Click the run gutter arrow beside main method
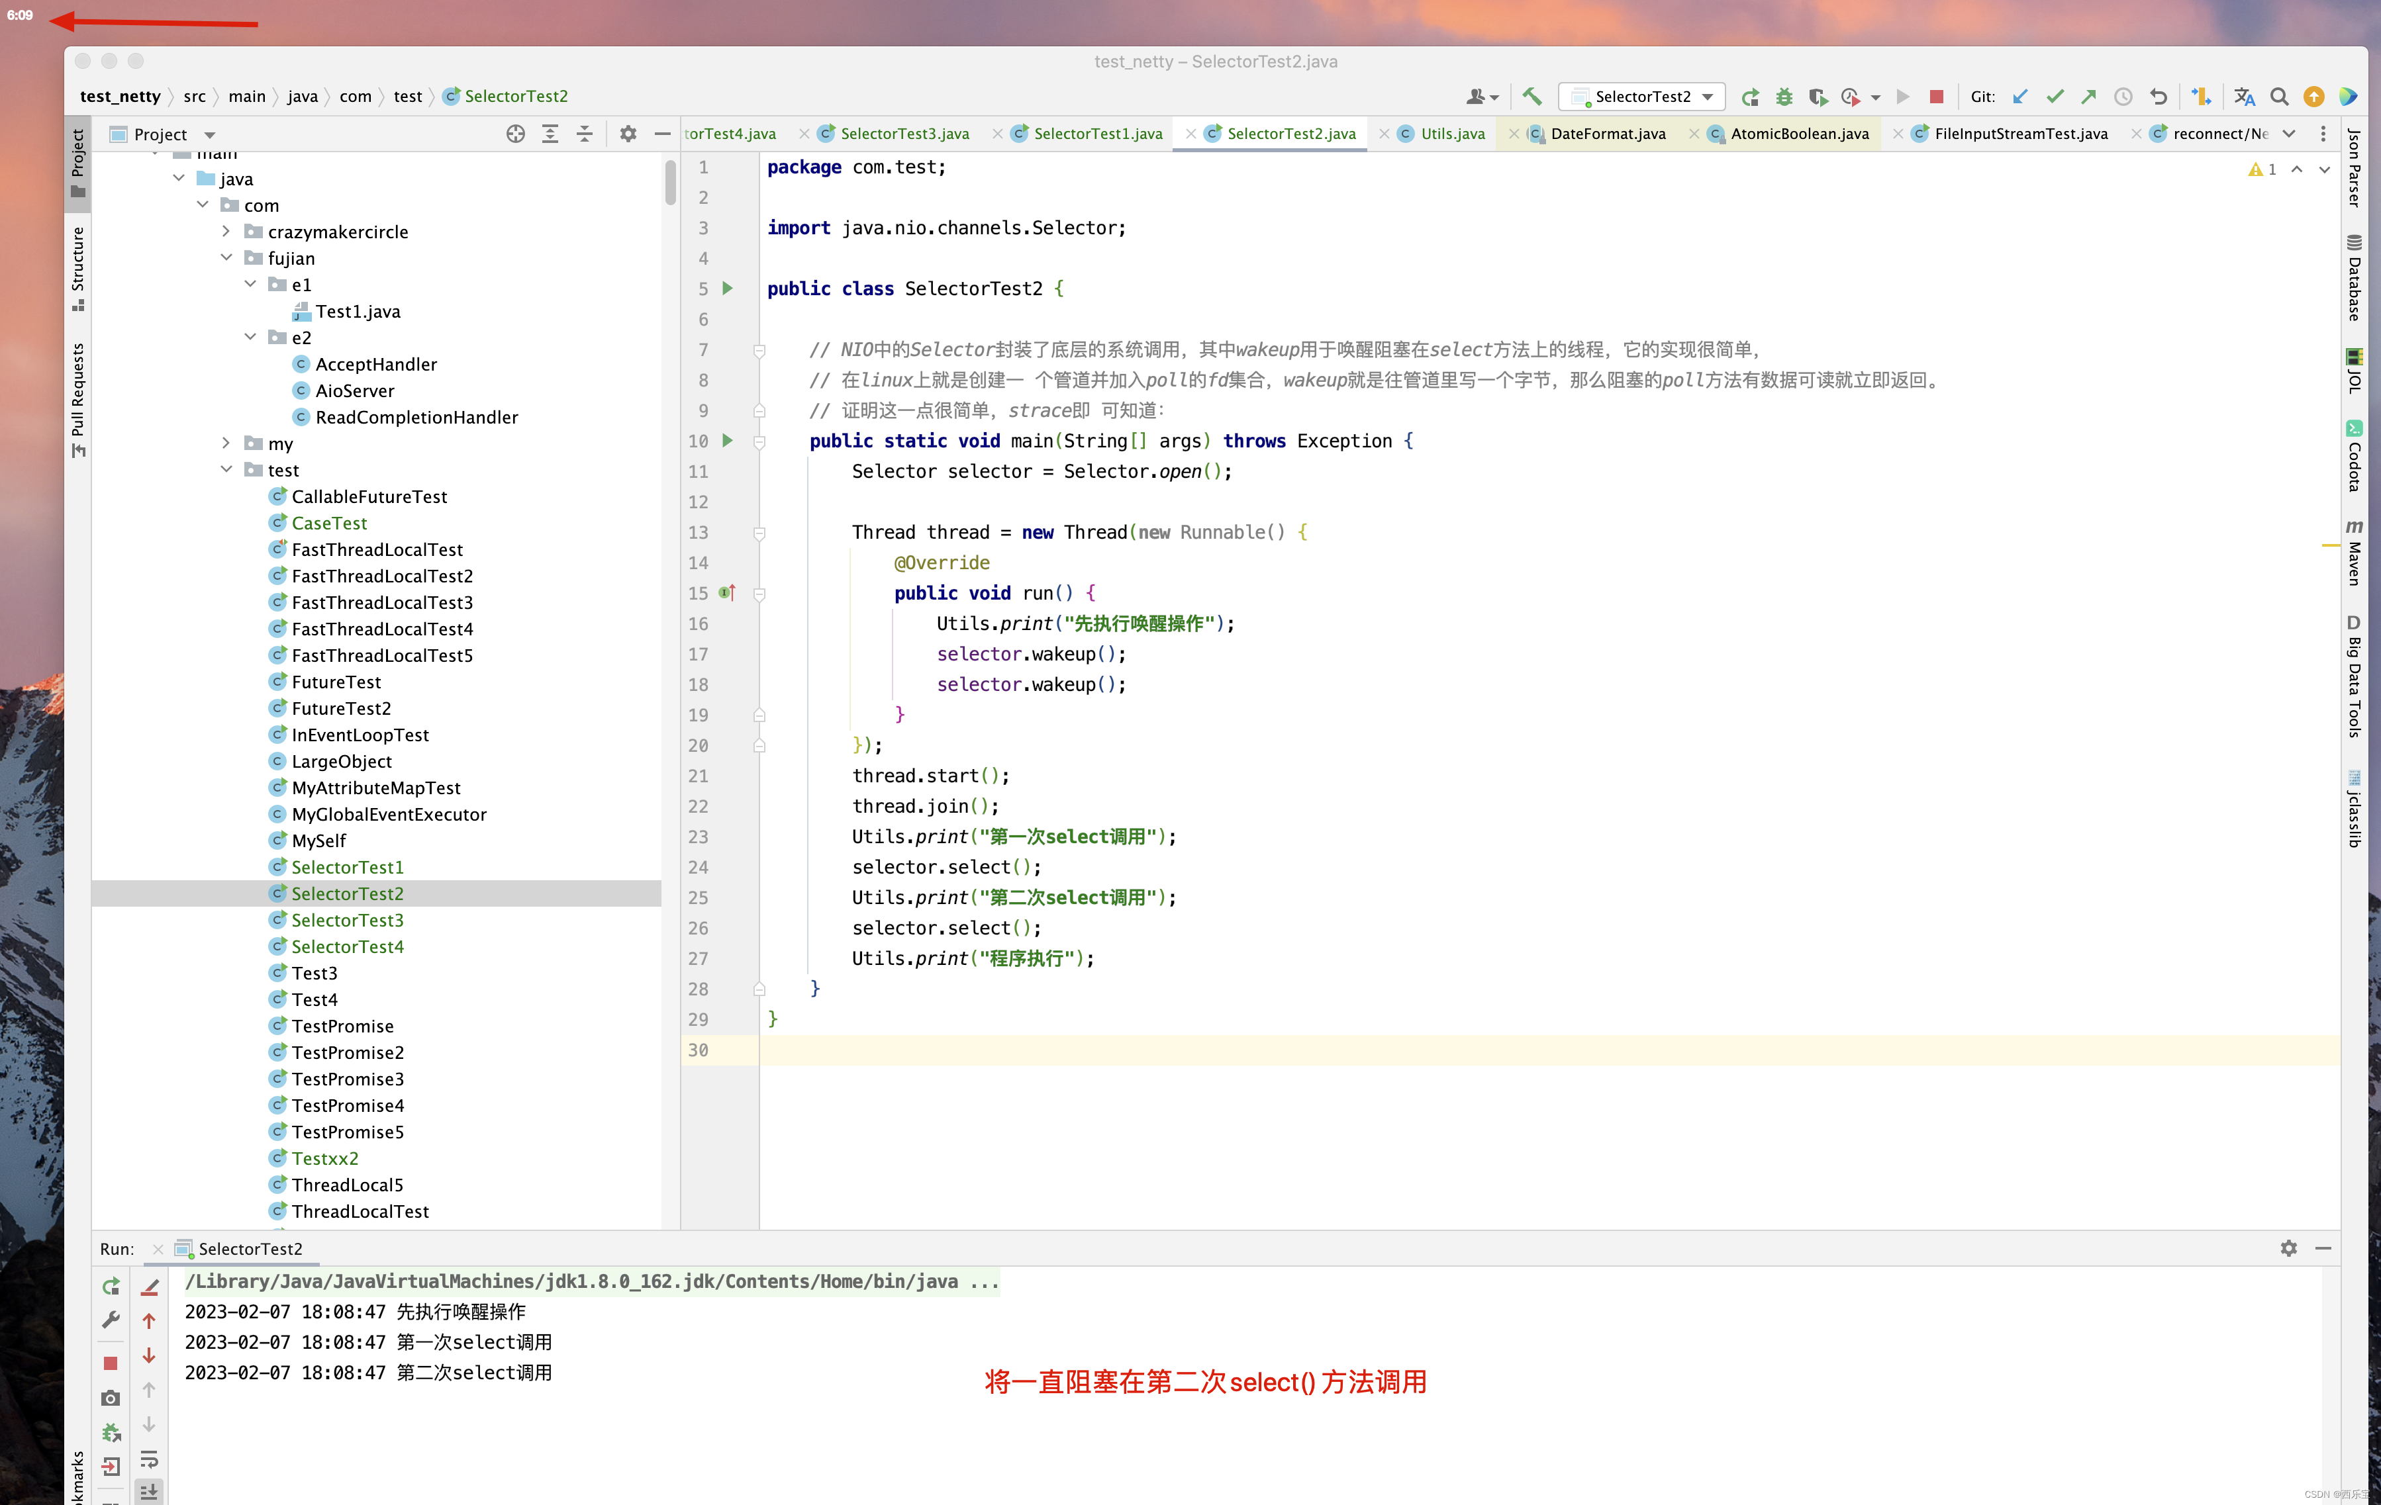The image size is (2381, 1505). point(728,441)
